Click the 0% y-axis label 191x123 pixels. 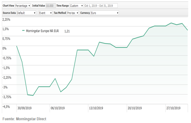click(x=4, y=48)
